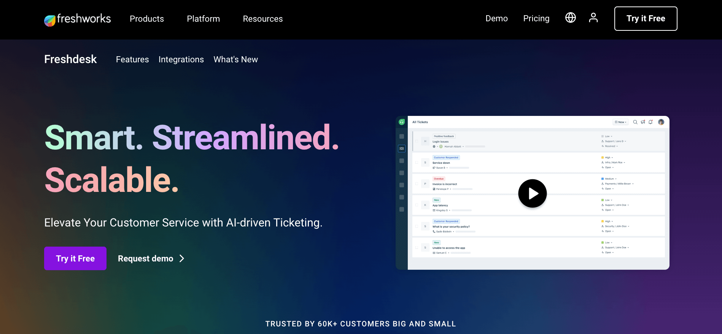The image size is (722, 334).
Task: Open the Resources menu
Action: tap(263, 19)
